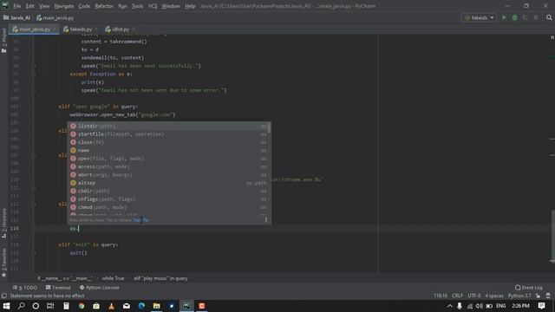The width and height of the screenshot is (555, 312).
Task: Click the tool window quick access icon
Action: coord(3,296)
